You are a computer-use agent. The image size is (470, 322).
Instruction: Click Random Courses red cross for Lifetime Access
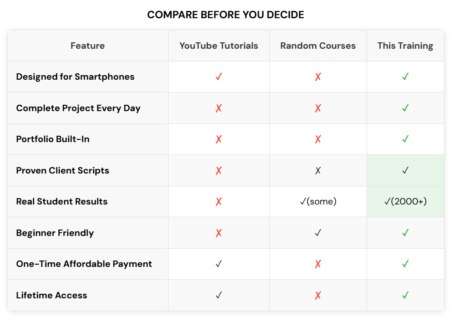[318, 295]
